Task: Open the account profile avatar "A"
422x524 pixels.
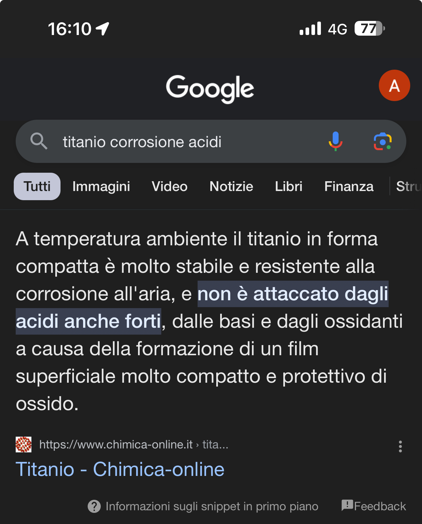Action: (394, 85)
